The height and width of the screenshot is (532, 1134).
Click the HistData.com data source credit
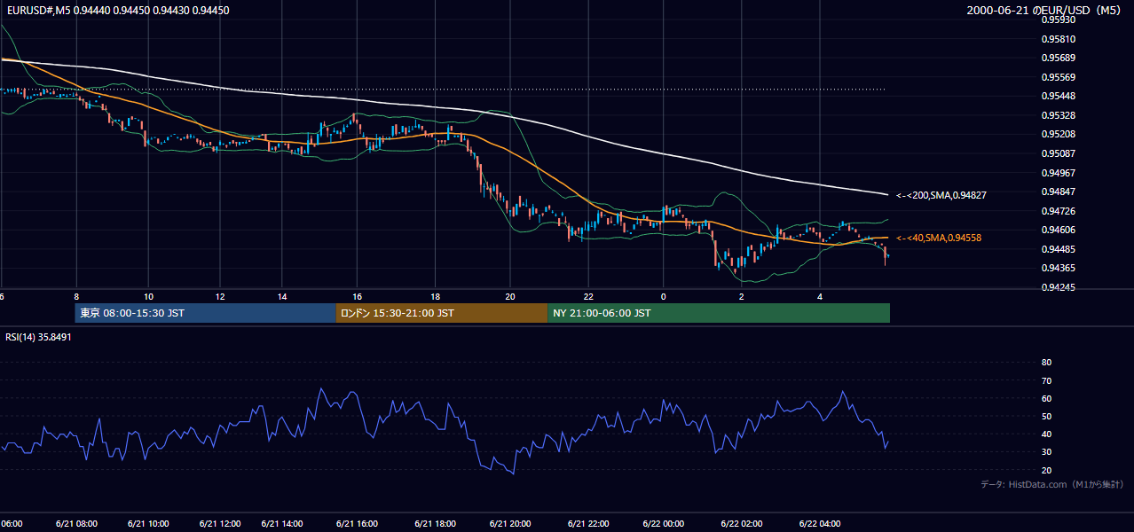point(1052,484)
